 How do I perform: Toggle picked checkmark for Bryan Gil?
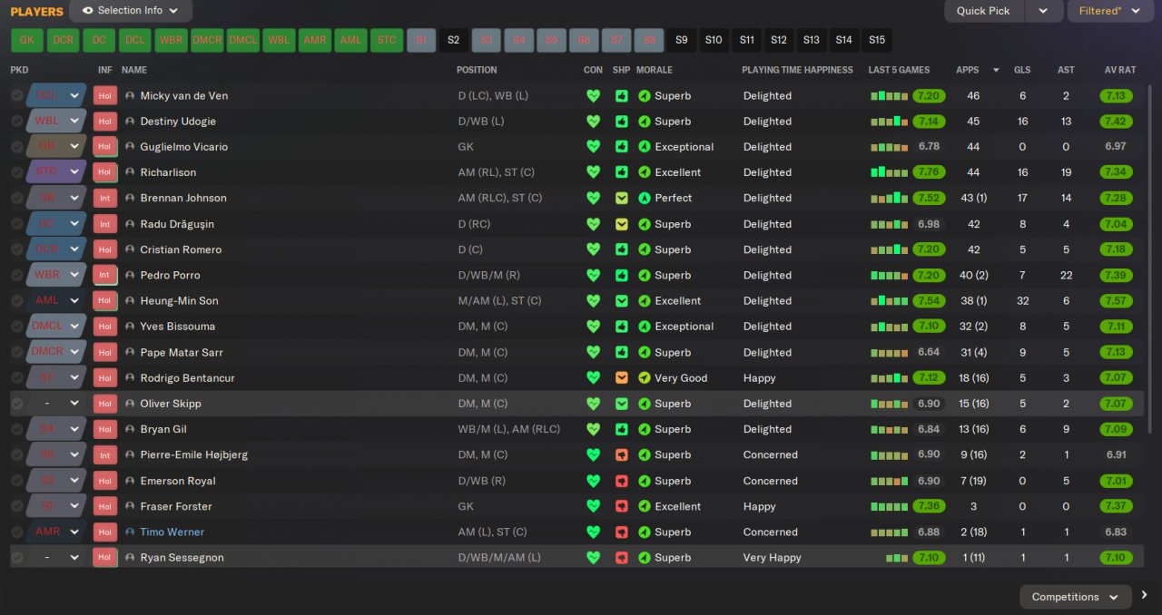click(x=17, y=429)
